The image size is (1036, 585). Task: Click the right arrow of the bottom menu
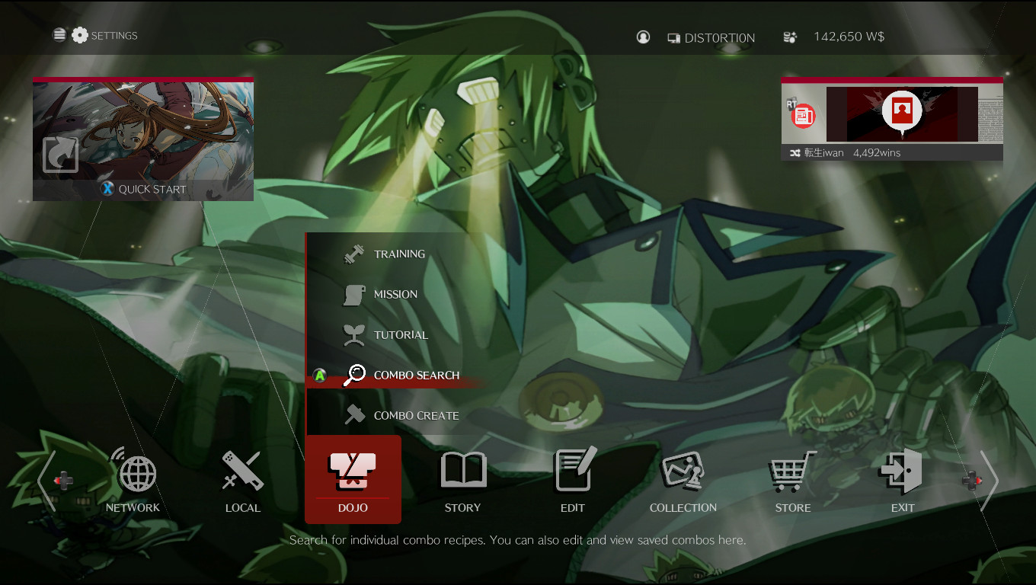(989, 481)
